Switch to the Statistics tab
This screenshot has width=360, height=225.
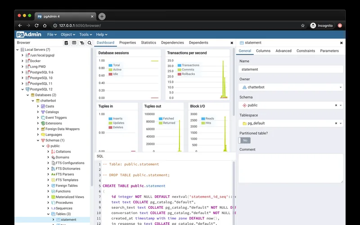click(148, 43)
